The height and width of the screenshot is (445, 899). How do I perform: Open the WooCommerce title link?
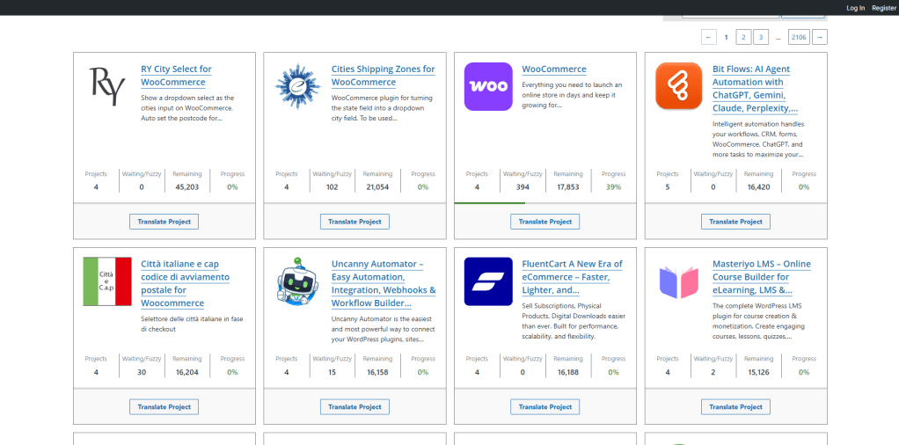553,69
